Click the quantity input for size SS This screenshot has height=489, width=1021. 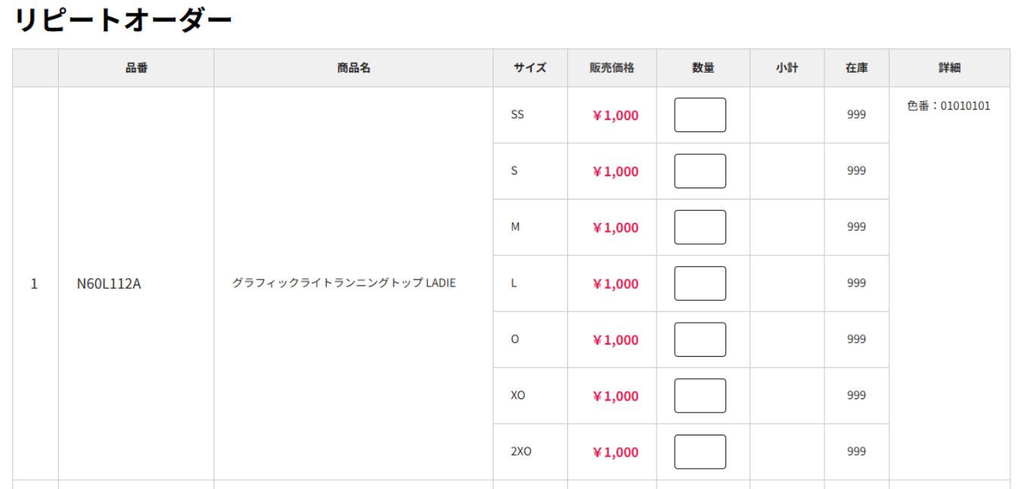(x=700, y=114)
